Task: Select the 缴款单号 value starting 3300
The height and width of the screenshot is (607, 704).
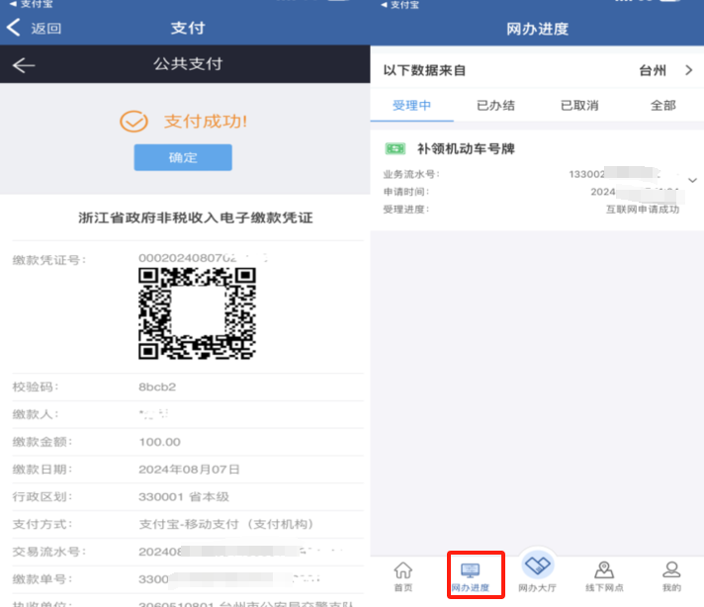Action: coord(229,579)
